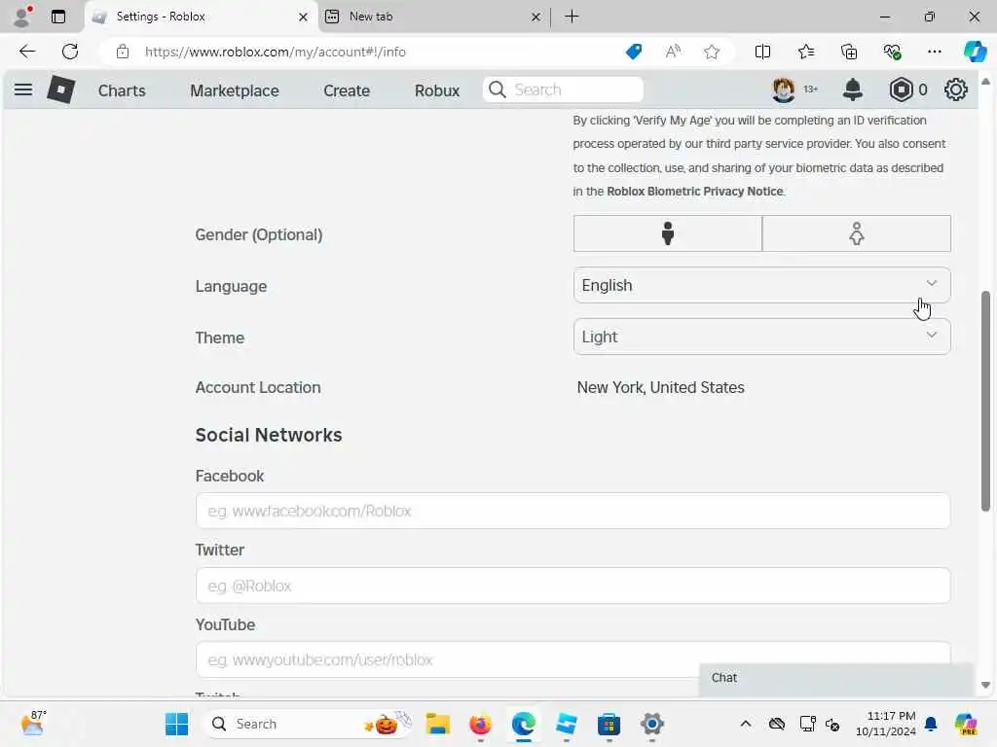997x747 pixels.
Task: Open split screen icon in Edge toolbar
Action: coord(762,52)
